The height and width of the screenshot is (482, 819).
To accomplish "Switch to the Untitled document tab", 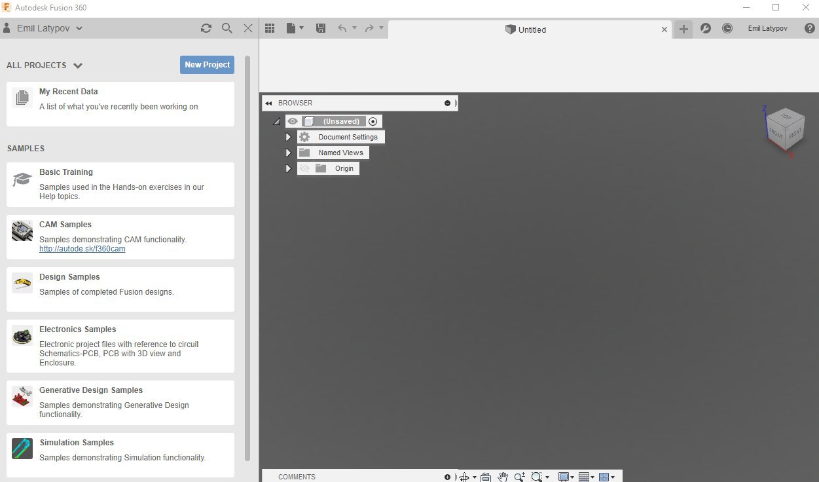I will coord(530,29).
